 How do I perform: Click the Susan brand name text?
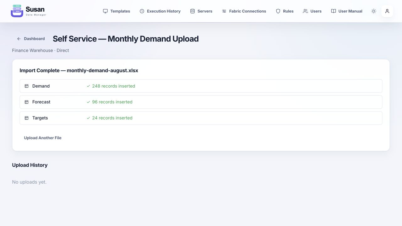tap(35, 9)
